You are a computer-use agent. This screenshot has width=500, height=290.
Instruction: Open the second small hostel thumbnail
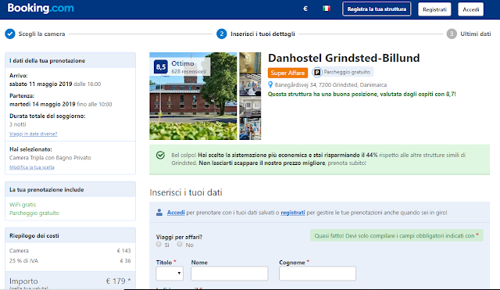point(250,85)
